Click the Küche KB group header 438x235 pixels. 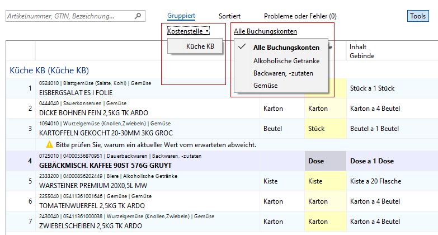pyautogui.click(x=49, y=70)
